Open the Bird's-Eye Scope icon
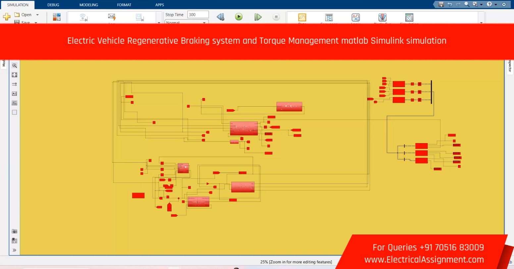This screenshot has height=269, width=514. click(x=382, y=17)
